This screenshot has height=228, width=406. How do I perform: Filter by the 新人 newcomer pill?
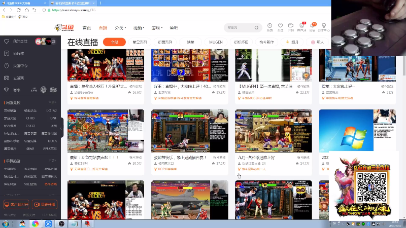coord(317,42)
